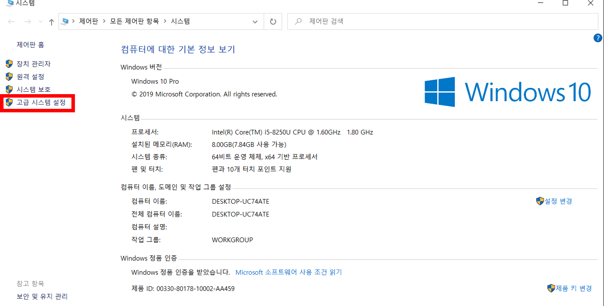
Task: Click the shield icon beside 고급 시스템 설정
Action: (9, 103)
